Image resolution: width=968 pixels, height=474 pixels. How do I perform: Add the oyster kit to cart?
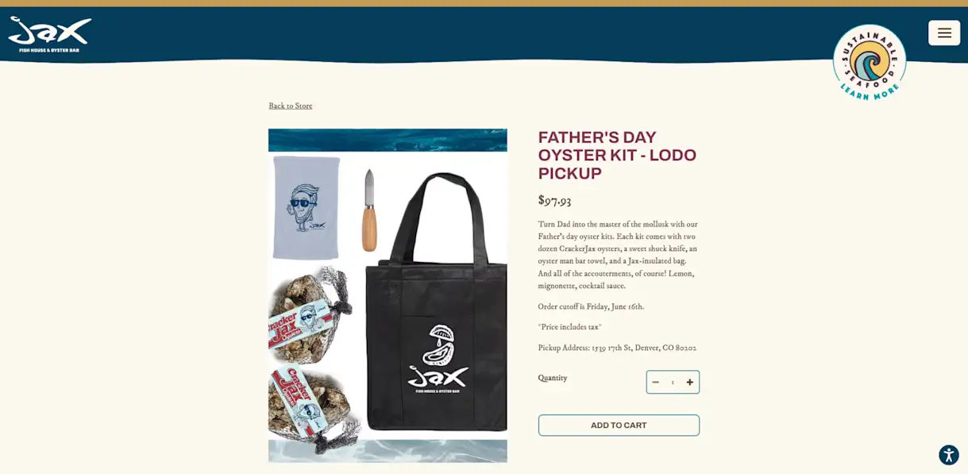(619, 426)
